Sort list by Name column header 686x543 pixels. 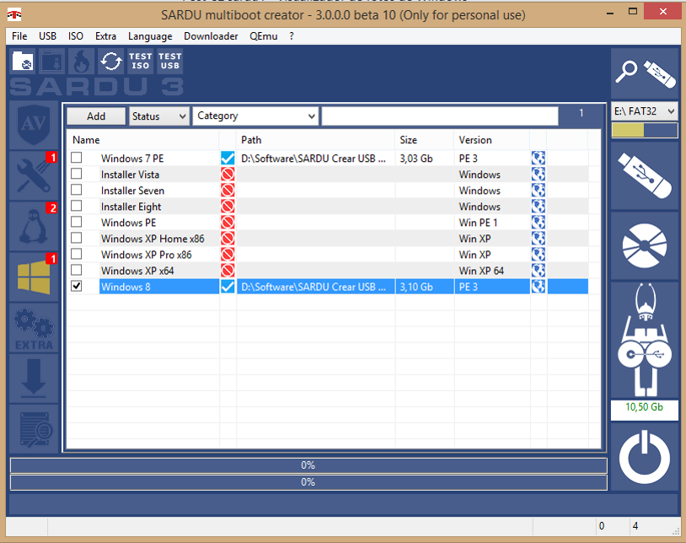click(143, 140)
